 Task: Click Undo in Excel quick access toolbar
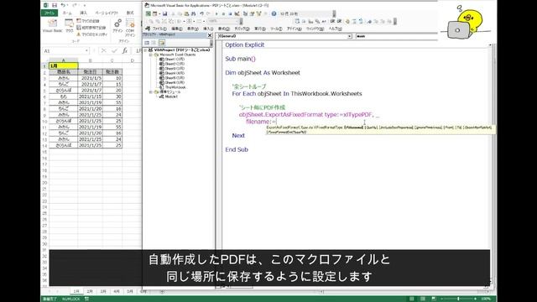coord(63,6)
